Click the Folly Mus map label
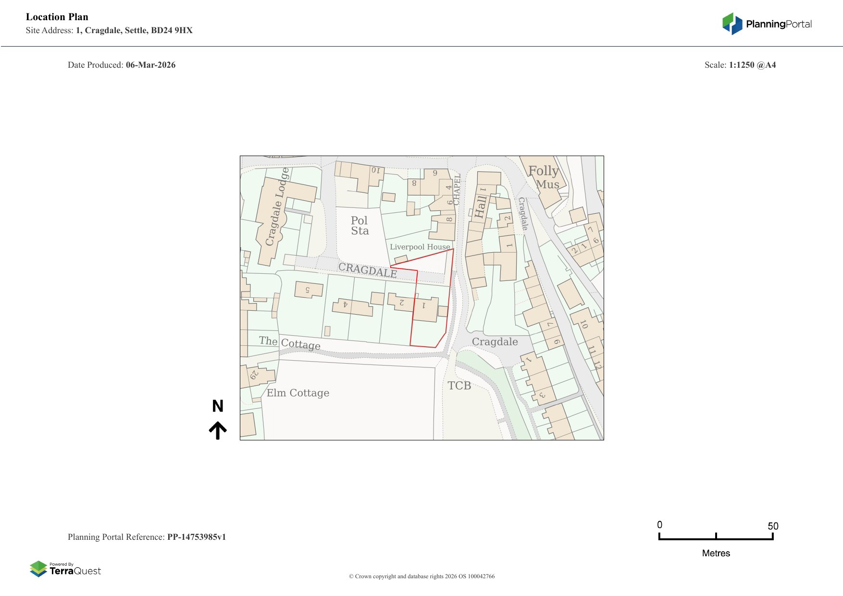The image size is (843, 596). pos(545,177)
